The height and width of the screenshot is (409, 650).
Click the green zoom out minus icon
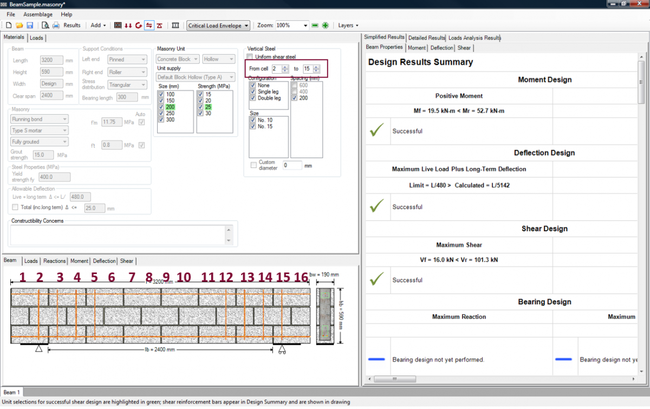(x=315, y=25)
